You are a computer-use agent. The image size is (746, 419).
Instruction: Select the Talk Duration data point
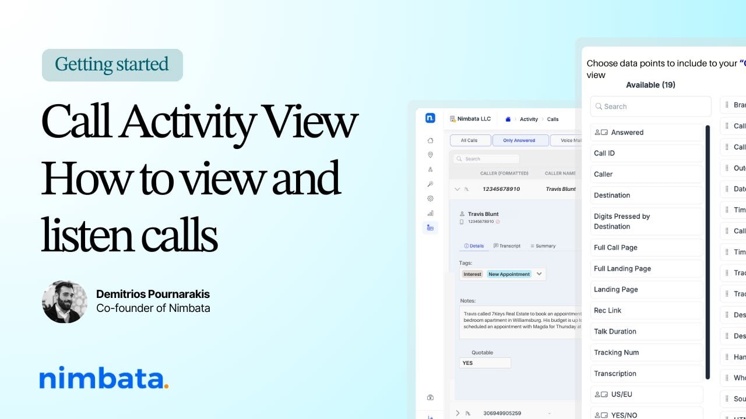tap(647, 331)
